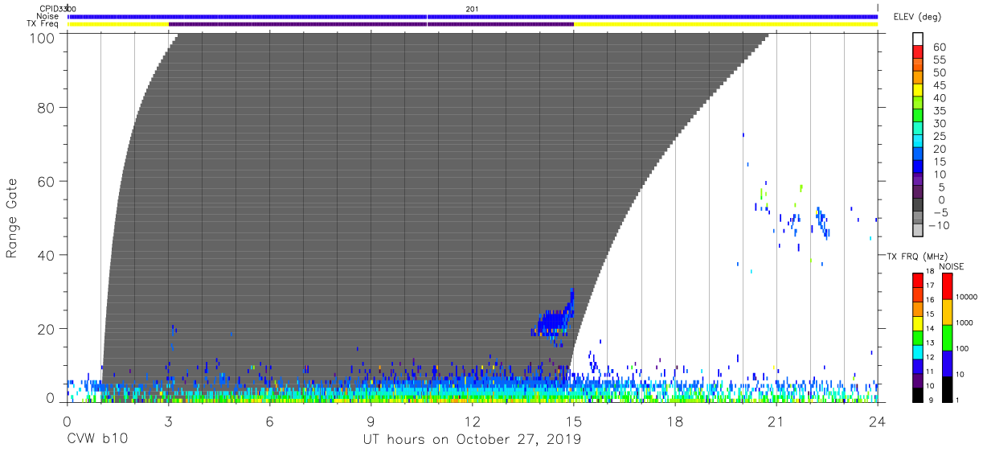Click the red top band of NOISE bar
The width and height of the screenshot is (987, 456).
coord(947,286)
